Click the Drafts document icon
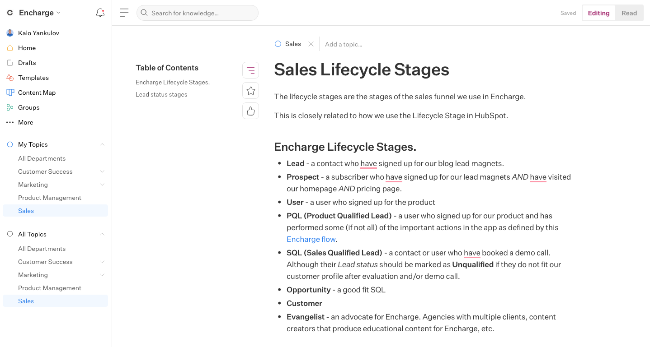The height and width of the screenshot is (347, 650). pos(10,63)
